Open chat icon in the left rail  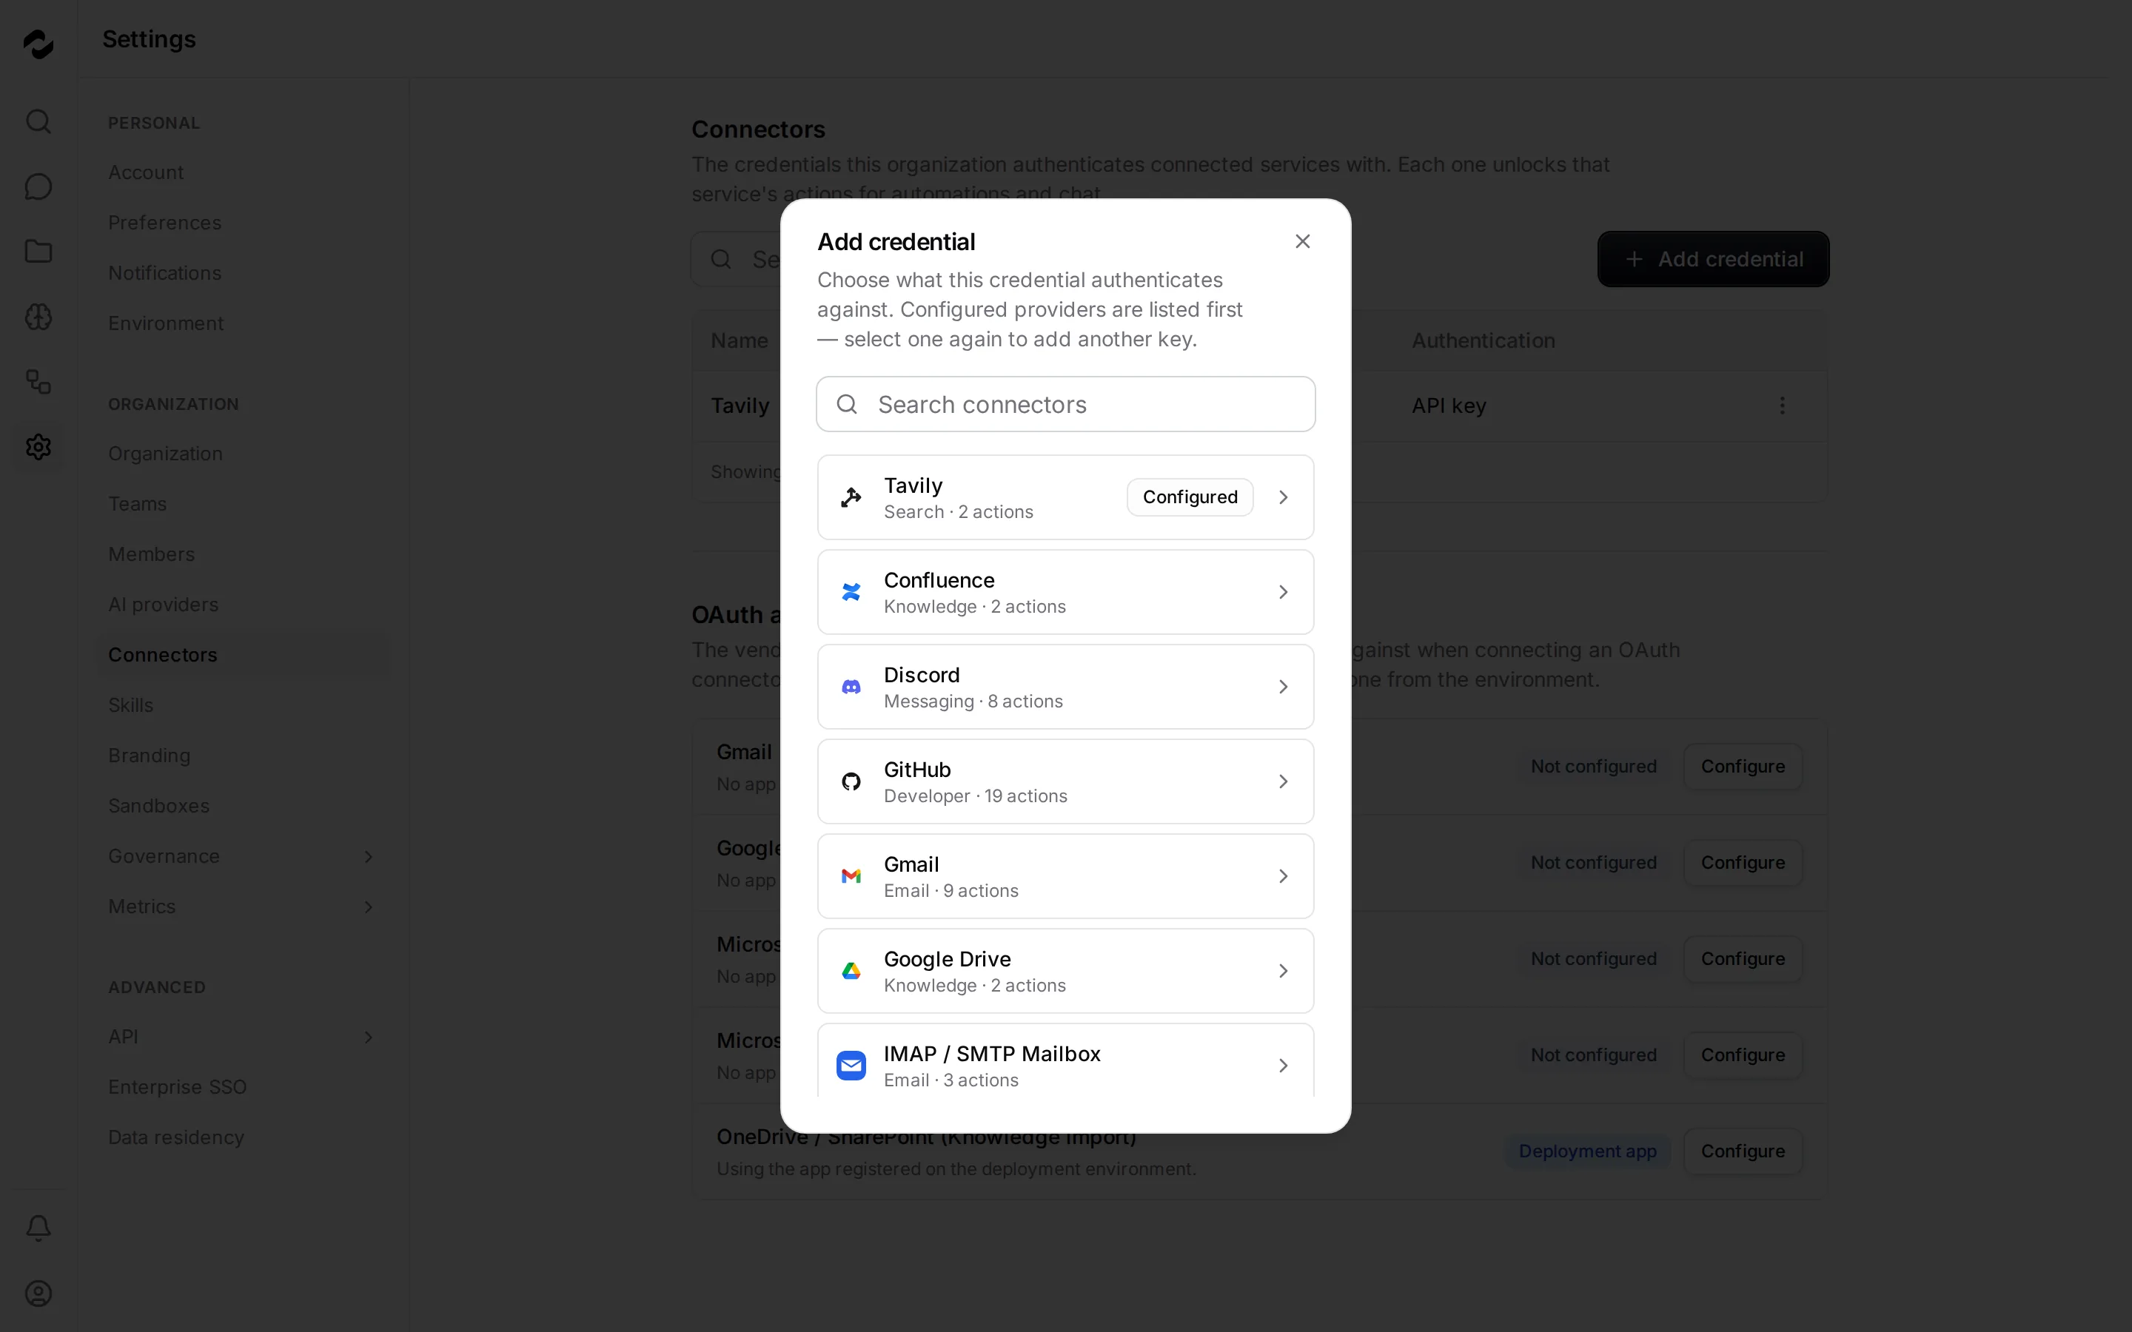[38, 186]
